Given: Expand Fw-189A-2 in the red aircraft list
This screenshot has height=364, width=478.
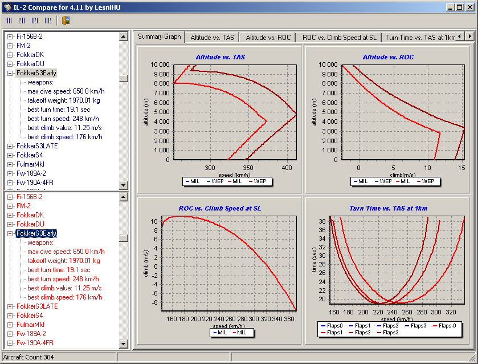Looking at the screenshot, I should coord(10,334).
